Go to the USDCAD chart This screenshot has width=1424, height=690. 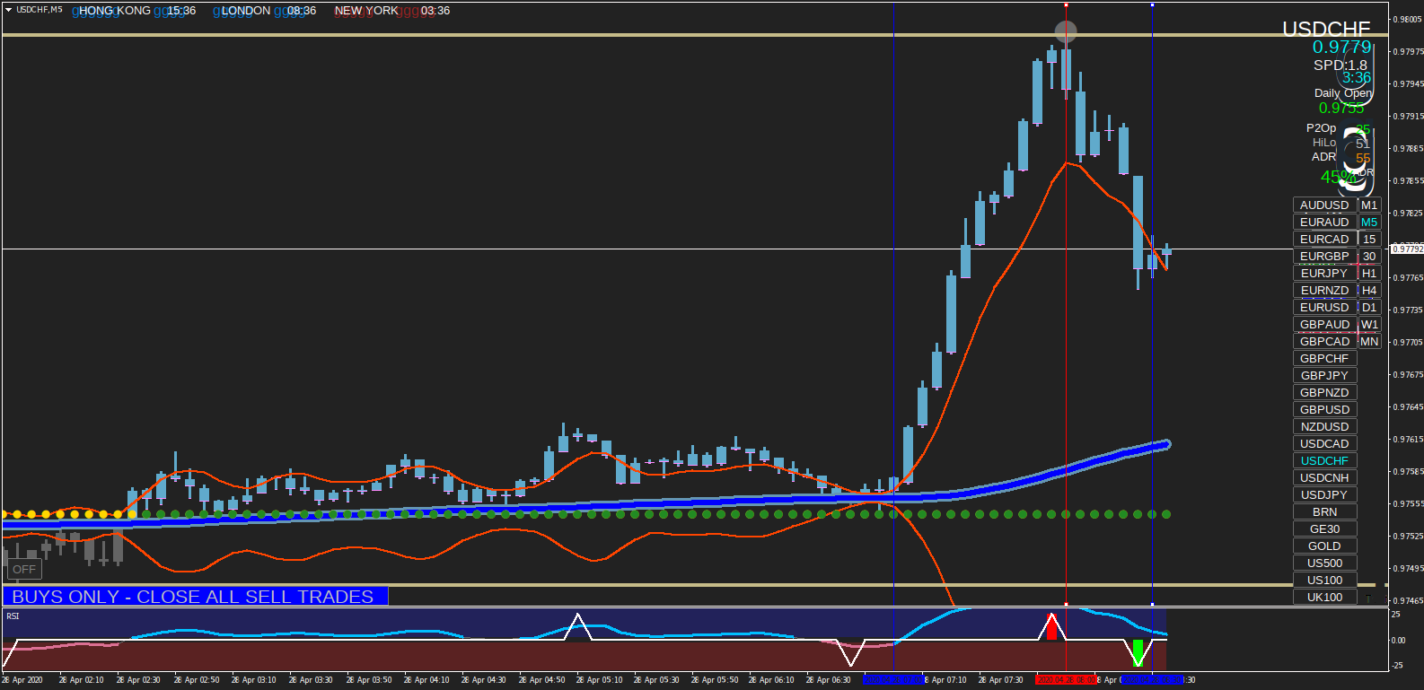pos(1324,444)
